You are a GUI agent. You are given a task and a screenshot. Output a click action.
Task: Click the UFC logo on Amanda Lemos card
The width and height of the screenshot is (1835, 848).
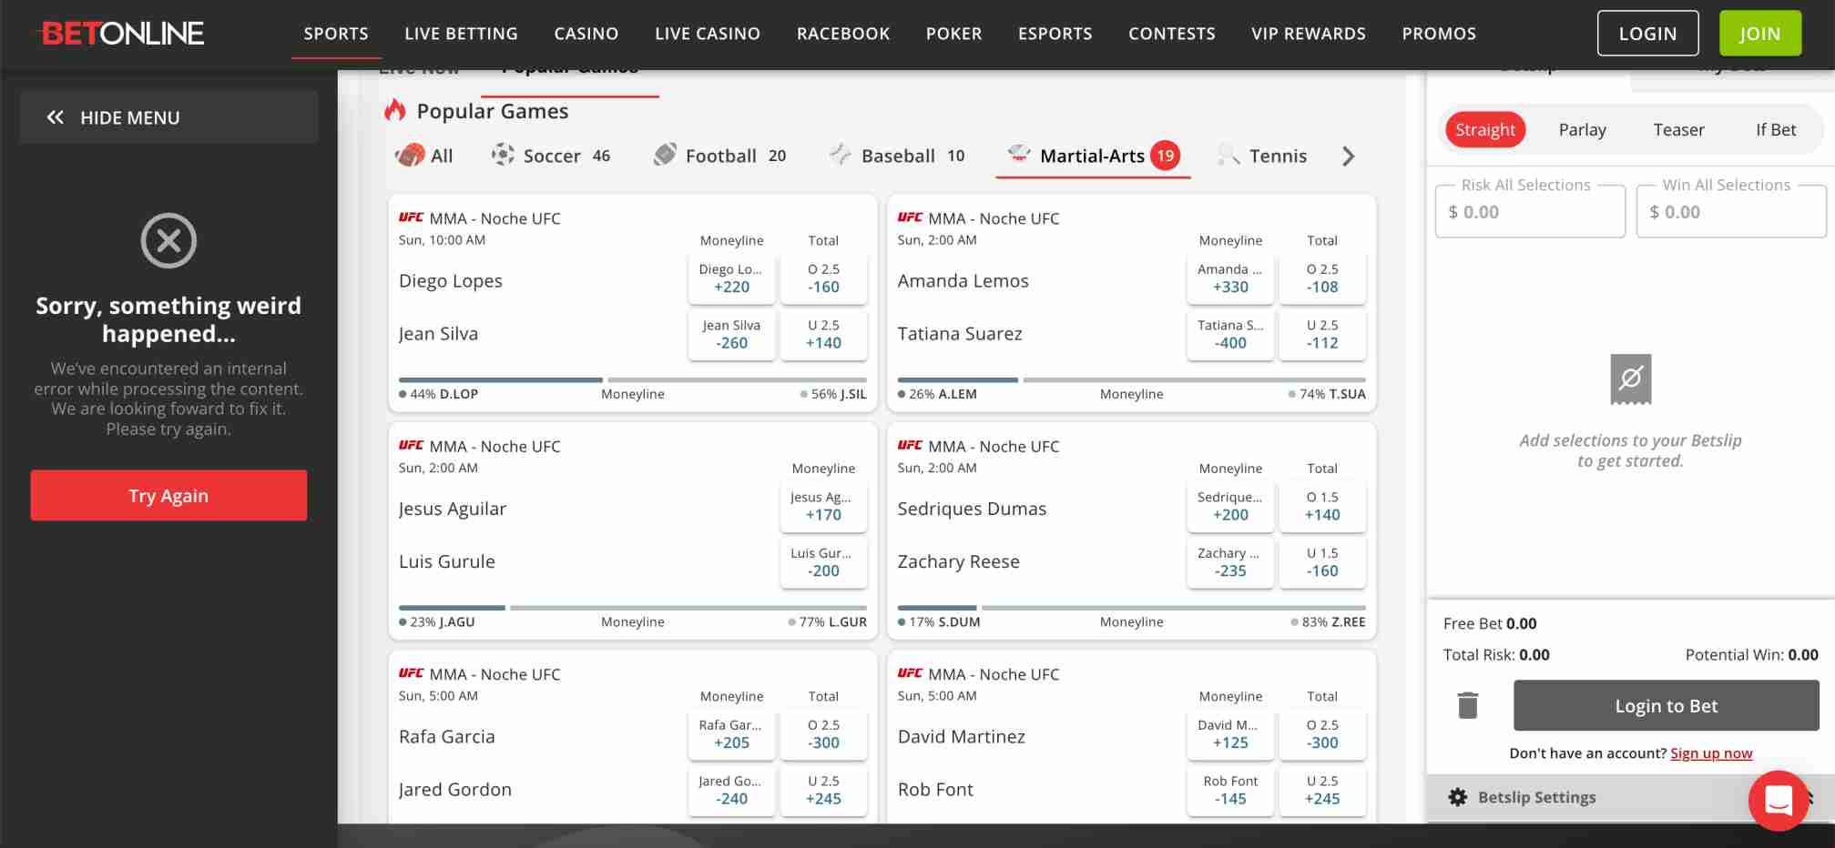click(x=910, y=217)
